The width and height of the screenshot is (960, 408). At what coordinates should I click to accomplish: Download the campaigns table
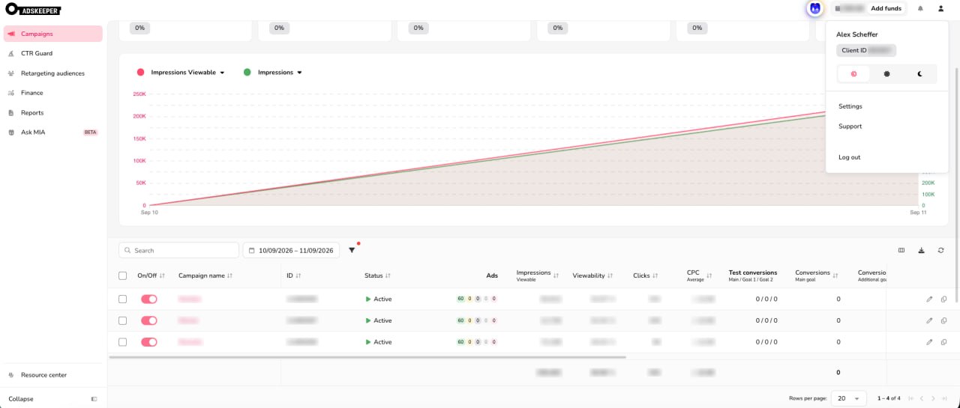921,250
